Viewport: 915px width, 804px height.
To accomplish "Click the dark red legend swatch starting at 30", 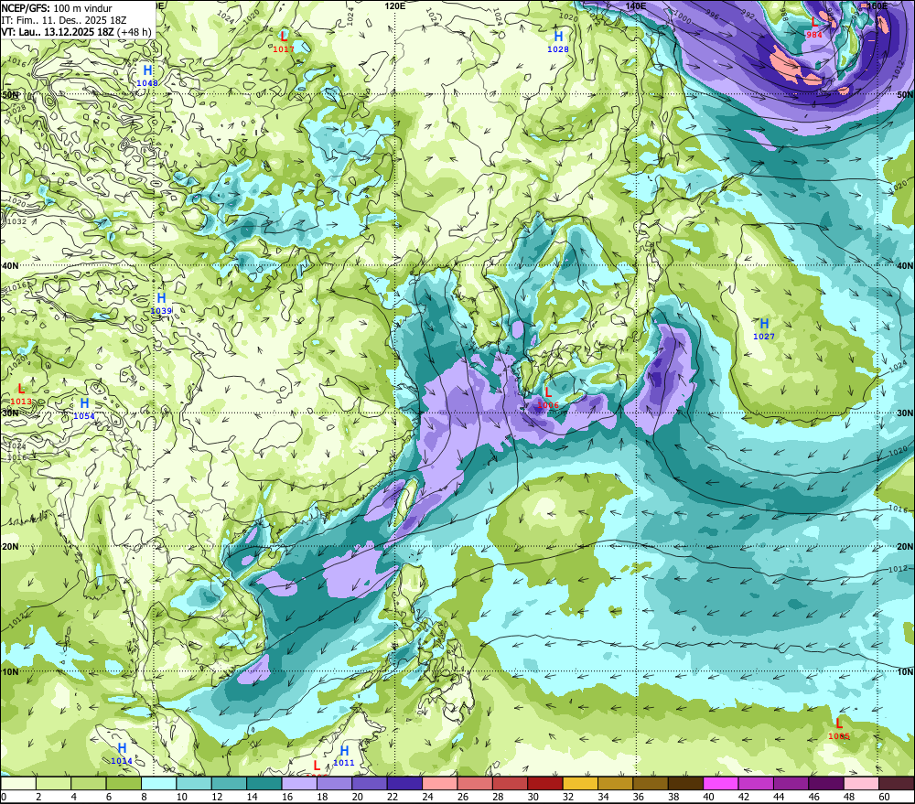I will point(545,784).
